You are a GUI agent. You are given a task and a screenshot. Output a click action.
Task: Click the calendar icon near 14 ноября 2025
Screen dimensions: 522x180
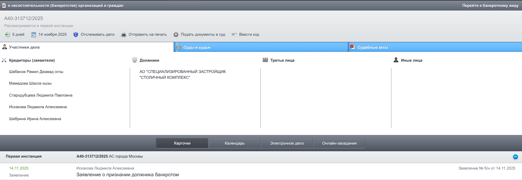pyautogui.click(x=34, y=35)
